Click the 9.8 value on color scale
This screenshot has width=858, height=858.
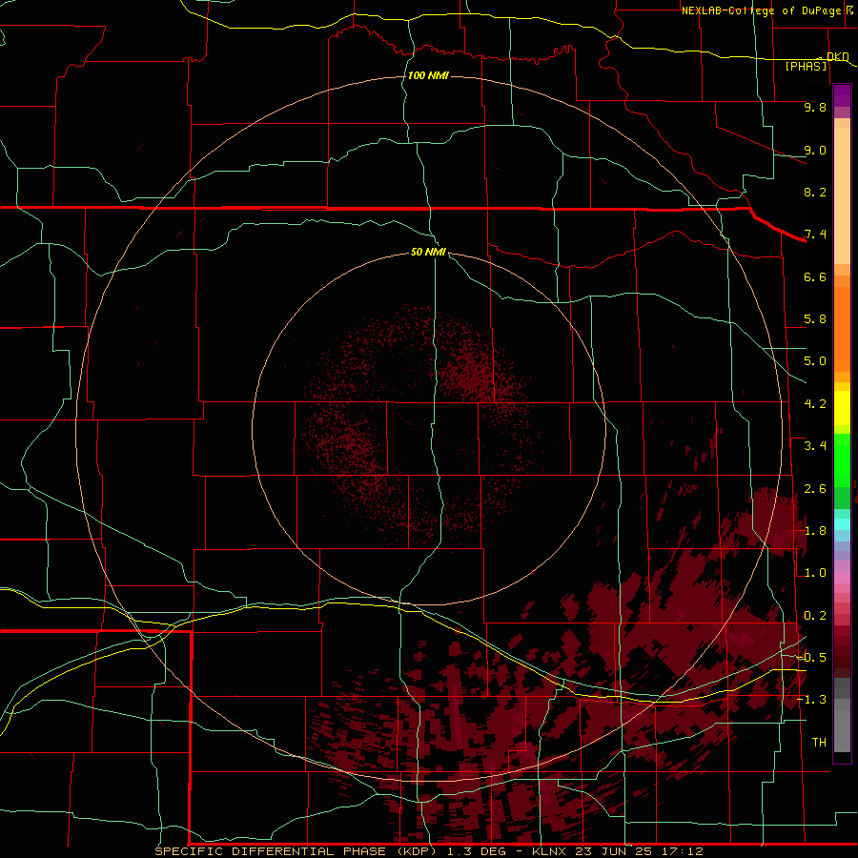tap(815, 107)
